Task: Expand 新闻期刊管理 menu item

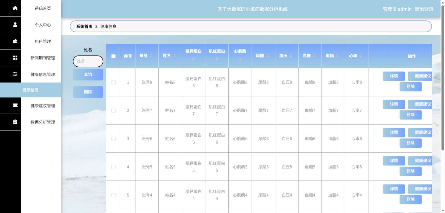Action: (x=43, y=58)
